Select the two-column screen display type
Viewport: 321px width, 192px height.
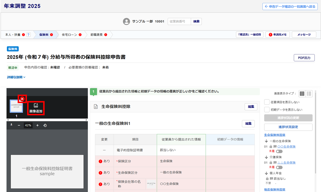point(309,94)
